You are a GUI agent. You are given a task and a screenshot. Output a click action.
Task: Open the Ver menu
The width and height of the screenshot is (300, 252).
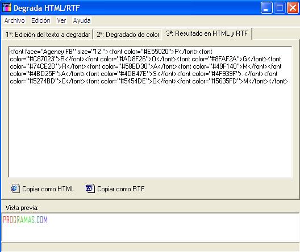61,20
